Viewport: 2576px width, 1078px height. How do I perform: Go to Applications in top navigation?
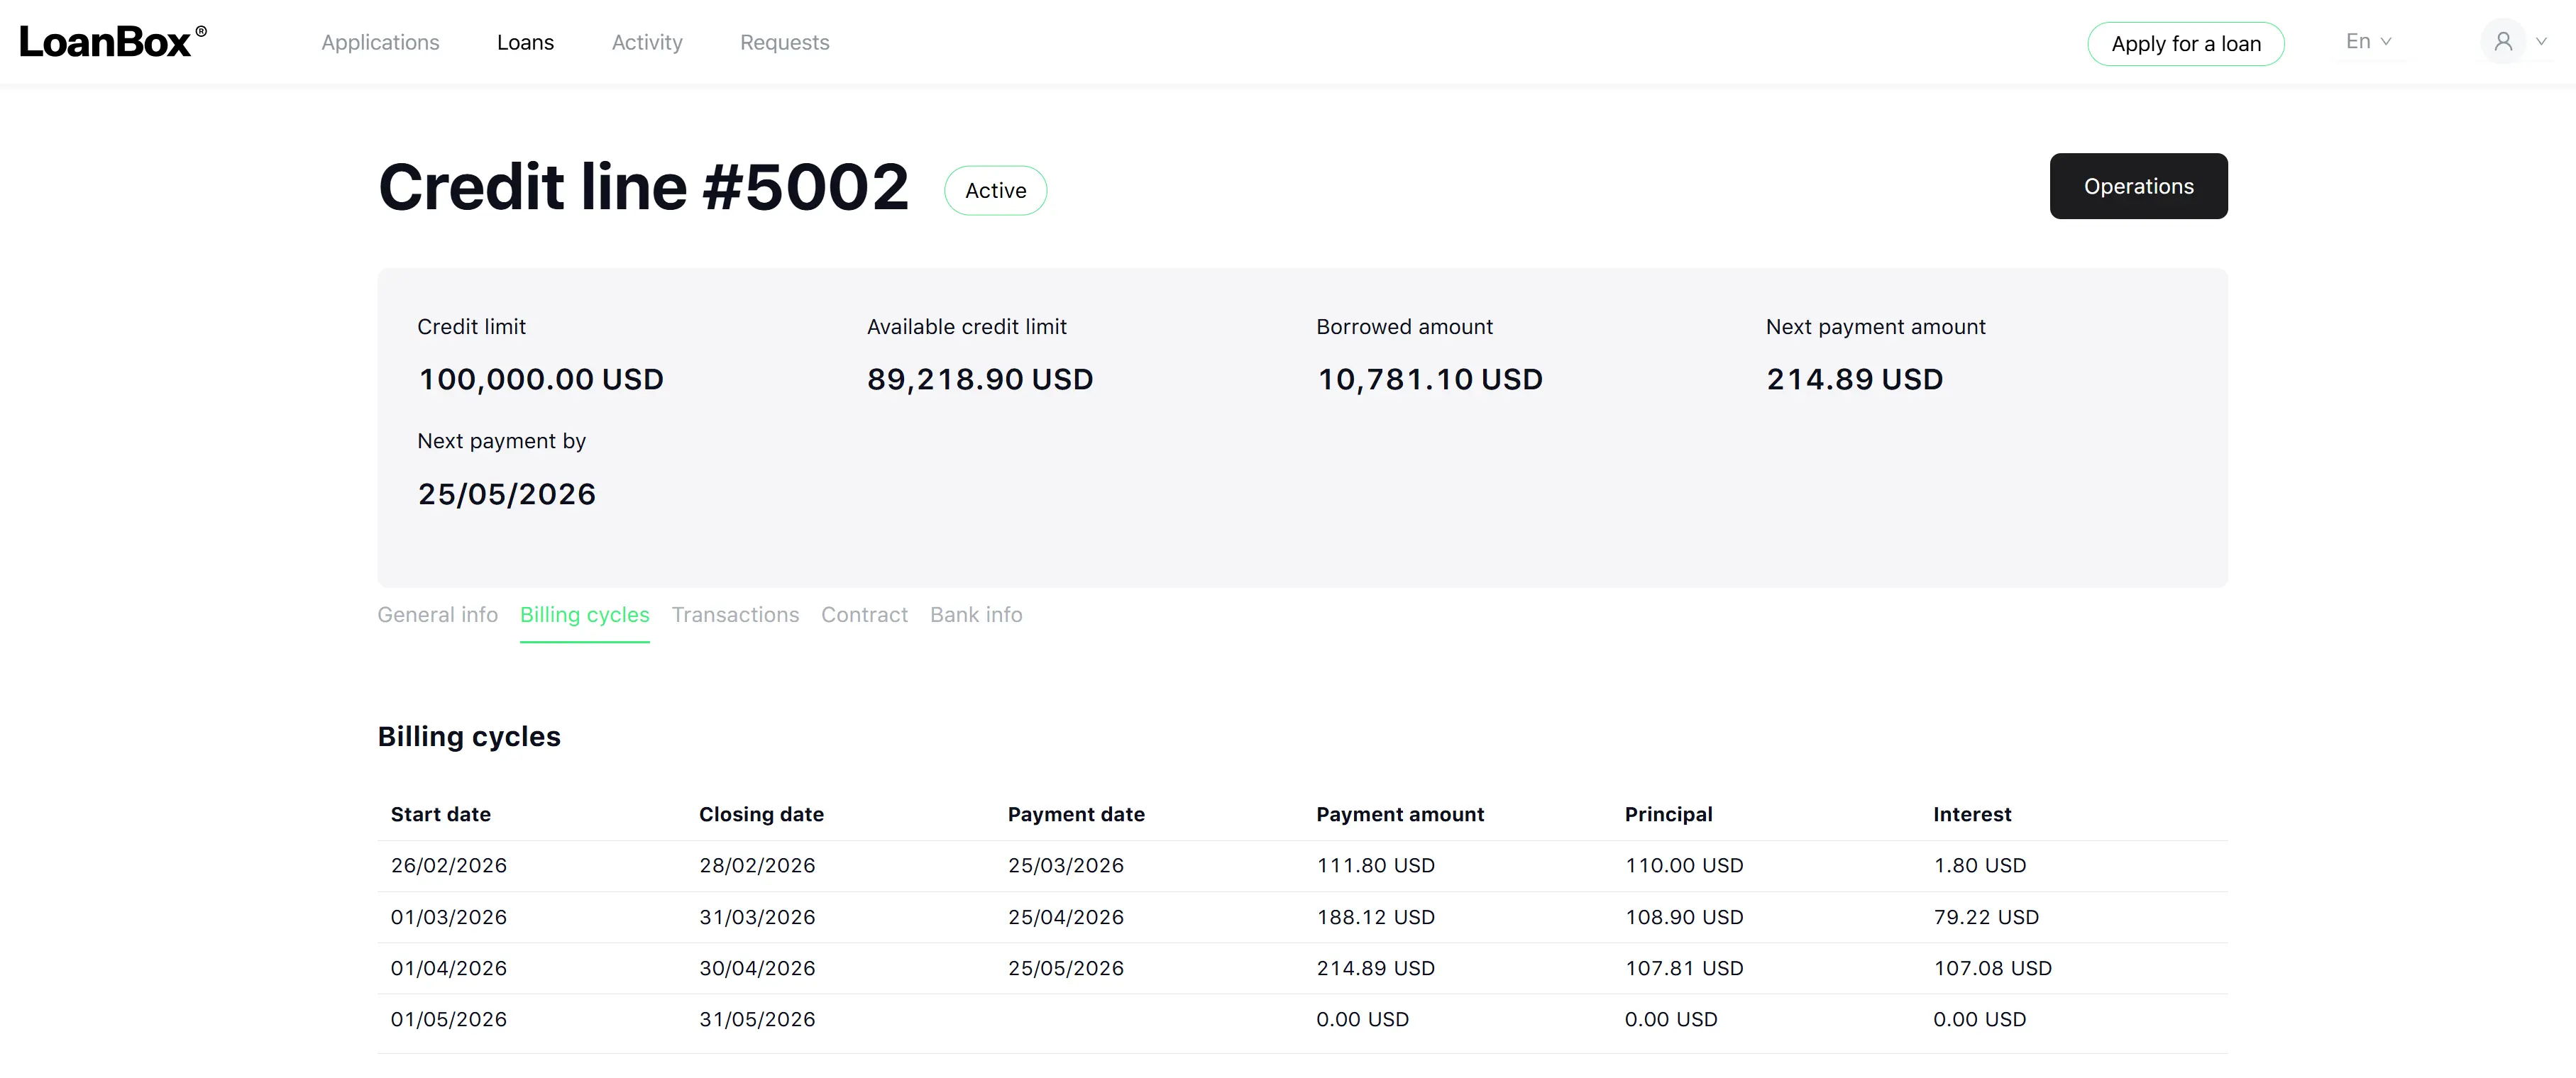coord(380,42)
